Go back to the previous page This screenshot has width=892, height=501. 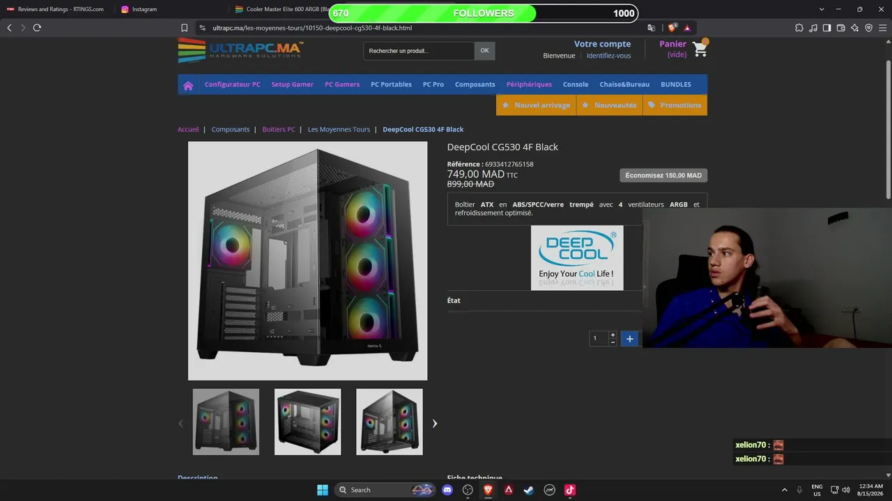click(9, 28)
